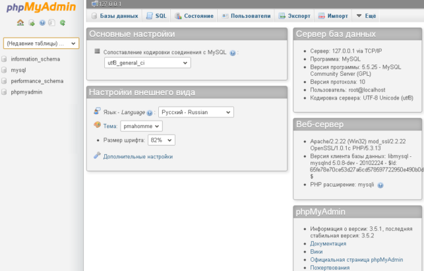The image size is (424, 271).
Task: Click the Информация о версии: 3.5.1 line
Action: pos(361,232)
